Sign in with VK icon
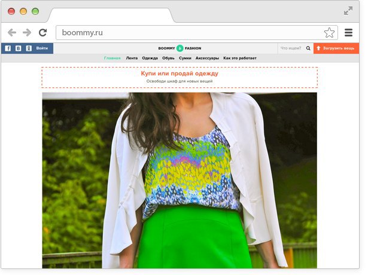Image resolution: width=371 pixels, height=275 pixels. coord(19,48)
